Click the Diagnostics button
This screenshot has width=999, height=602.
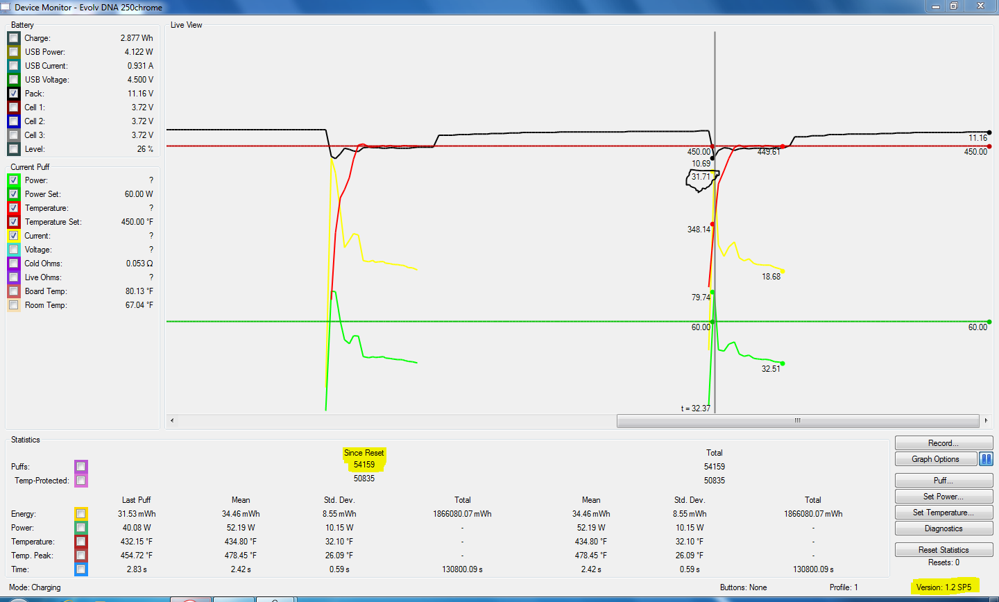(x=943, y=528)
